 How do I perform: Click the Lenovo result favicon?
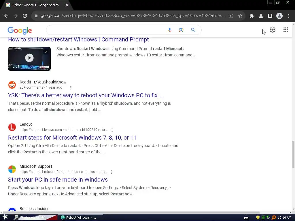(x=12, y=127)
